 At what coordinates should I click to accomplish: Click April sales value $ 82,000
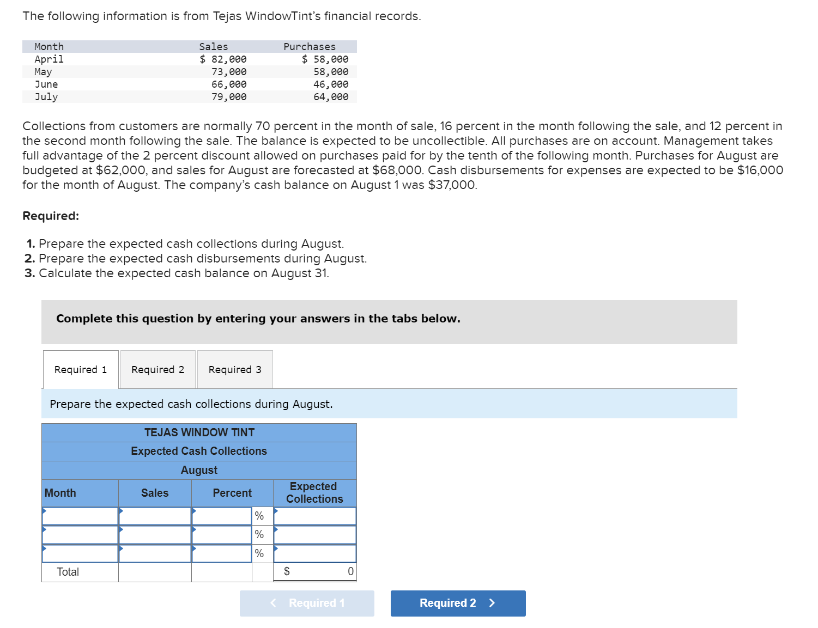pyautogui.click(x=223, y=59)
